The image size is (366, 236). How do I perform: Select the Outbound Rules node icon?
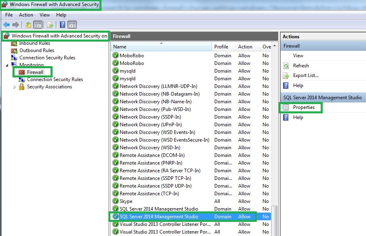(14, 50)
